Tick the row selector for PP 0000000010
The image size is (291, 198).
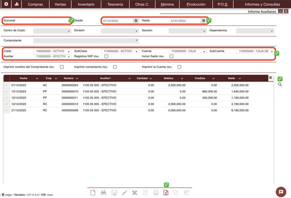tap(7, 92)
